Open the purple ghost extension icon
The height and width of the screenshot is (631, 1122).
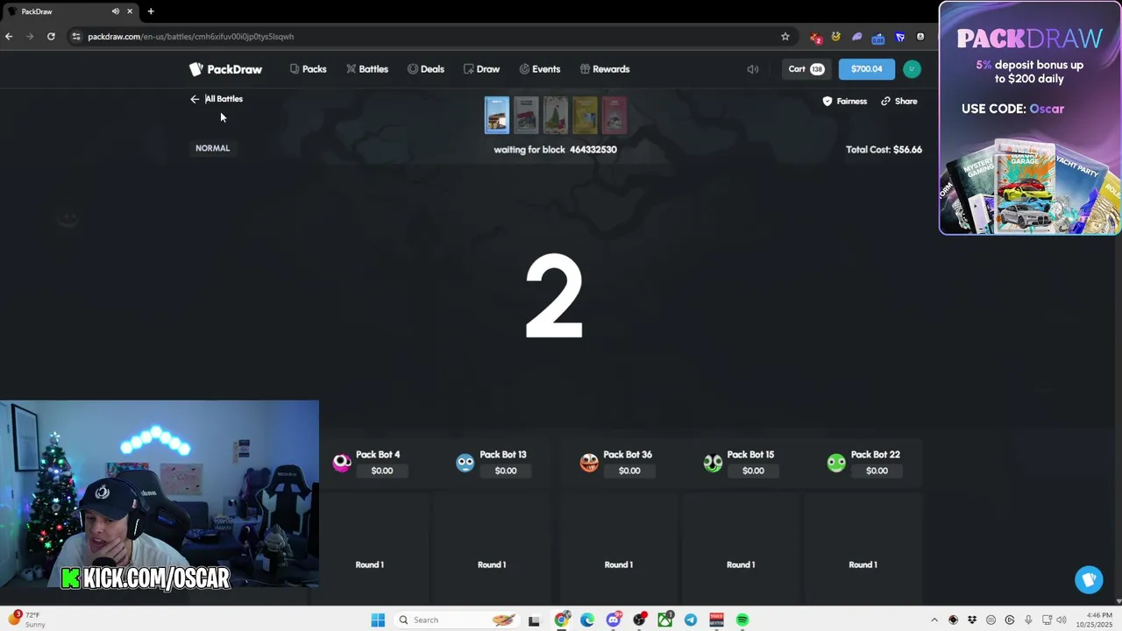coord(857,37)
